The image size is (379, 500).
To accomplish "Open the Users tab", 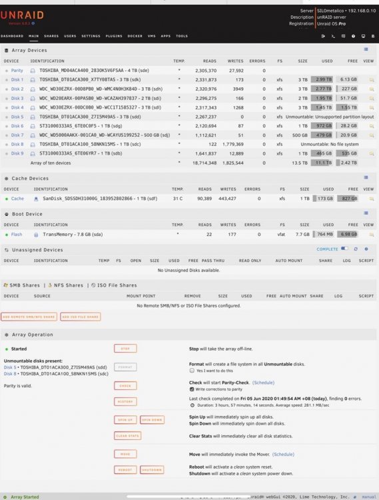I will [x=70, y=36].
